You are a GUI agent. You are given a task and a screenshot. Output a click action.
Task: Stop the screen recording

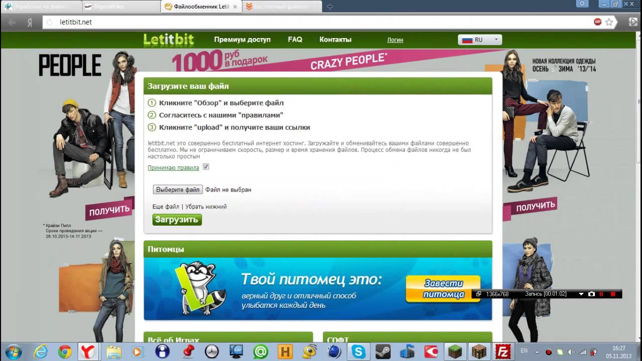tap(612, 294)
